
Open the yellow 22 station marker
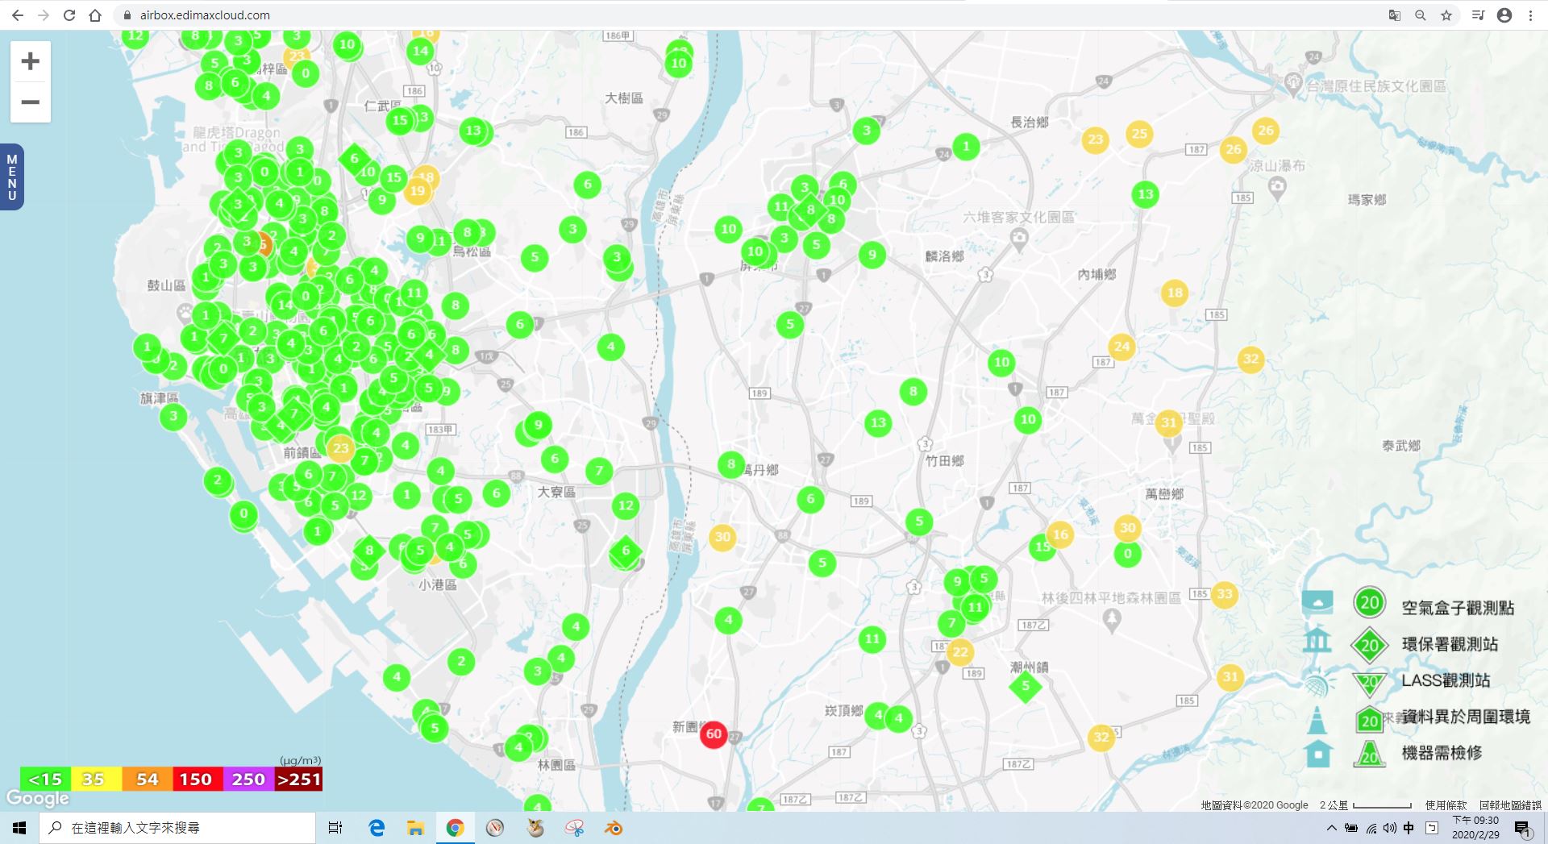pyautogui.click(x=959, y=652)
